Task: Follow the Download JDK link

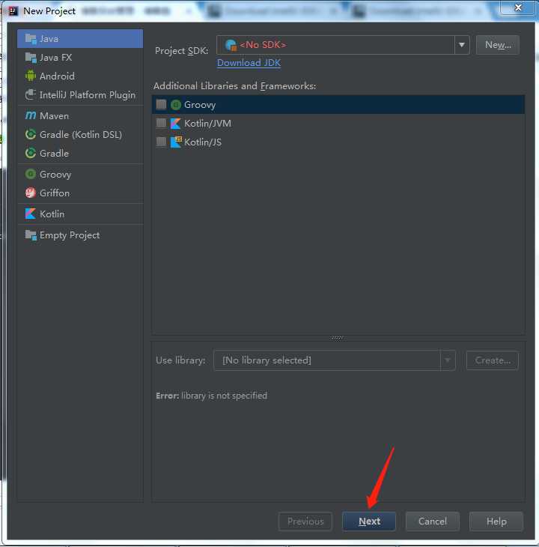Action: click(249, 63)
